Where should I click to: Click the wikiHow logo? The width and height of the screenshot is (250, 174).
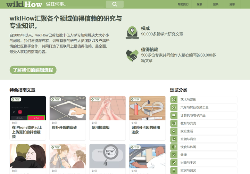point(24,4)
